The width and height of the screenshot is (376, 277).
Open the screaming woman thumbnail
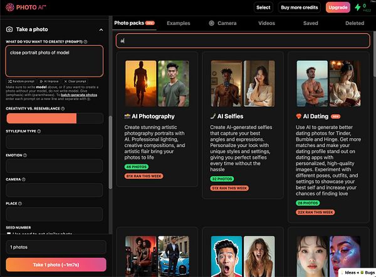coord(259,256)
